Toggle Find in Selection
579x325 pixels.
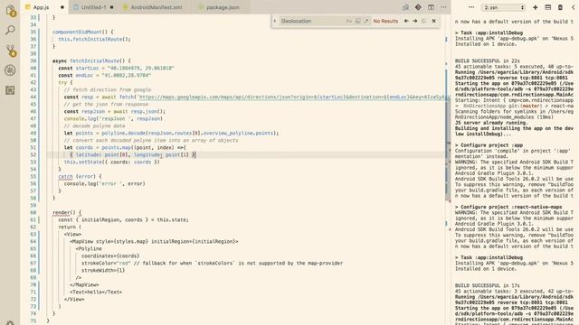(x=424, y=21)
